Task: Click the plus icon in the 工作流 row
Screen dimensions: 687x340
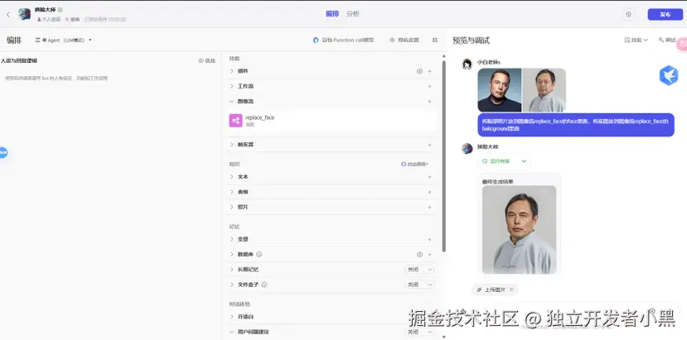Action: pos(429,86)
